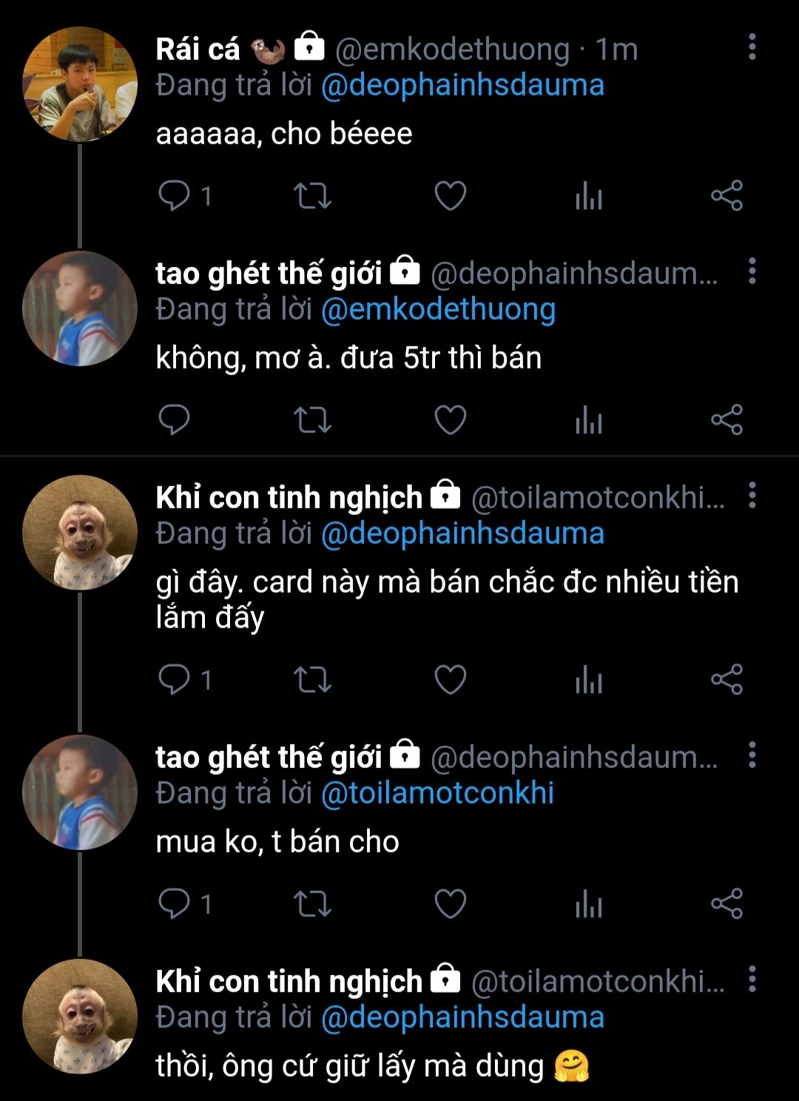Screen dimensions: 799x1101
Task: Retweet the "mua ko, t bán cho" reply
Action: click(312, 904)
